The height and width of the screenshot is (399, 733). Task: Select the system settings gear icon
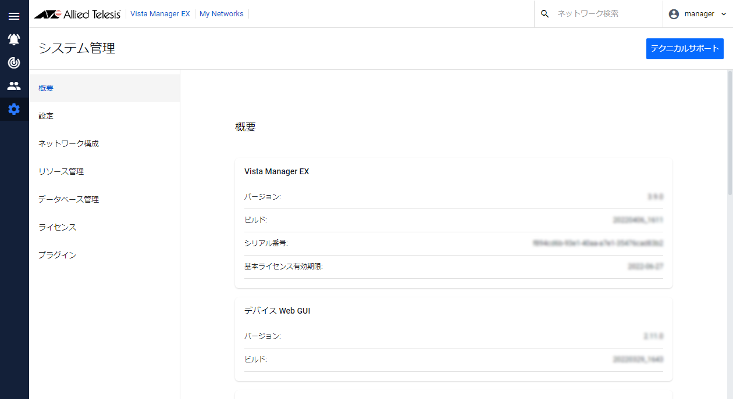(14, 109)
